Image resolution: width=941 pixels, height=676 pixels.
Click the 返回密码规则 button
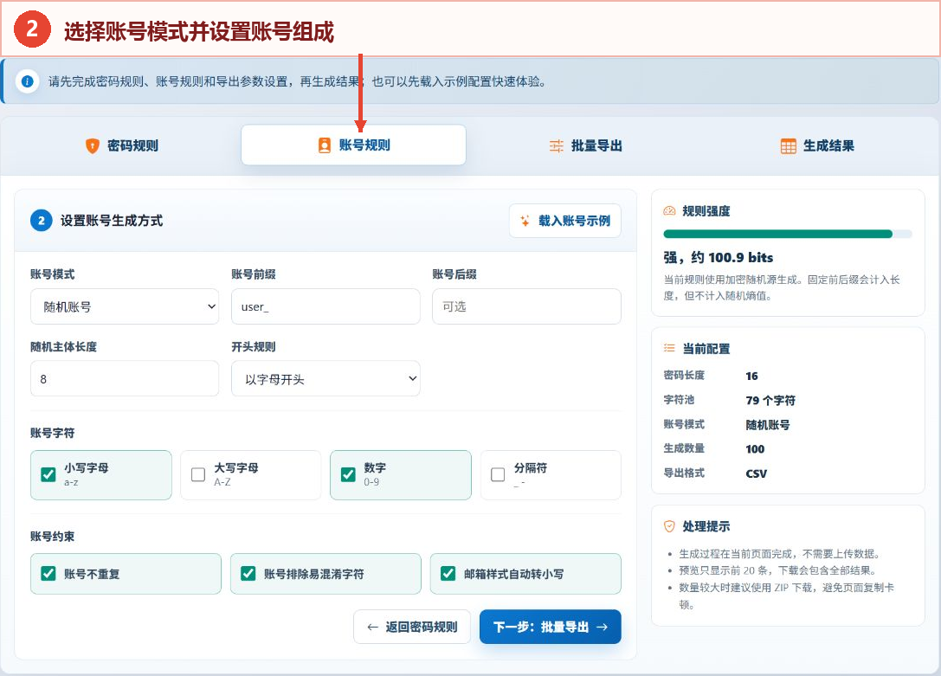[412, 627]
